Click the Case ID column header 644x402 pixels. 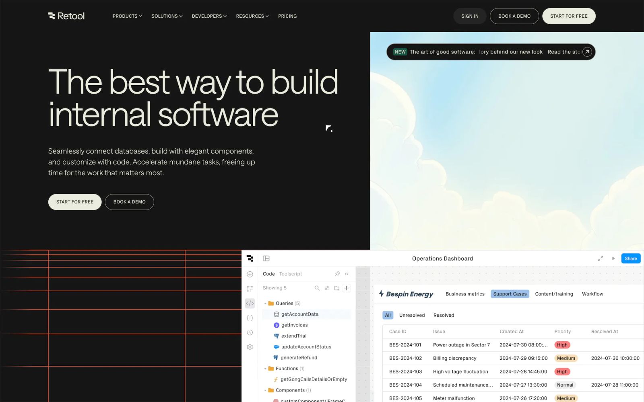[x=398, y=332]
